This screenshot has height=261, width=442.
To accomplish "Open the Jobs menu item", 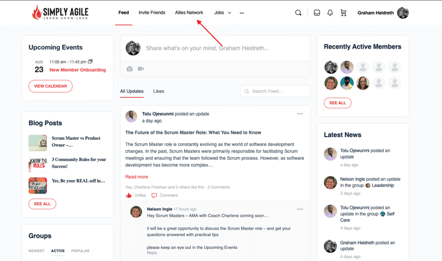I will [219, 13].
